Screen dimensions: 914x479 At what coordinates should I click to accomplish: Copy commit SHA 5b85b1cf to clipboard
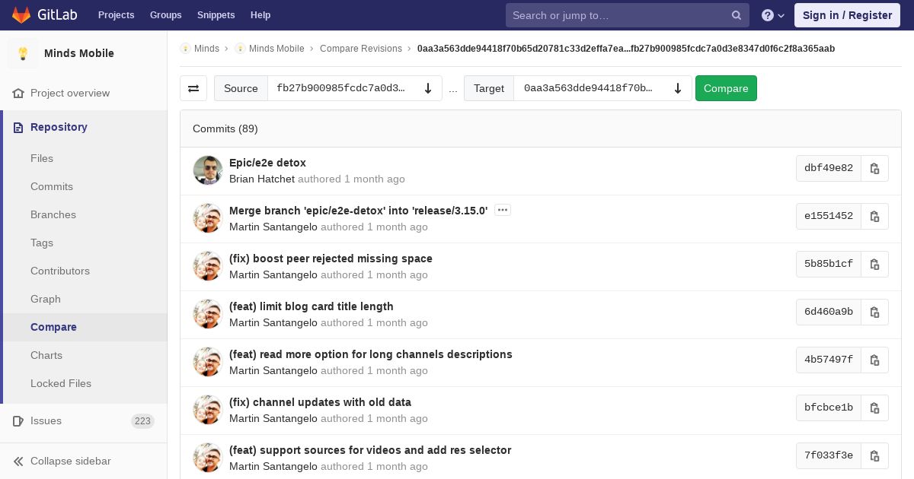click(x=874, y=265)
